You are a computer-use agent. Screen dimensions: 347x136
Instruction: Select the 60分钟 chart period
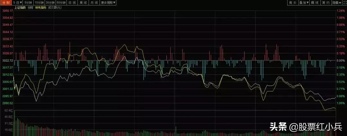(61, 3)
